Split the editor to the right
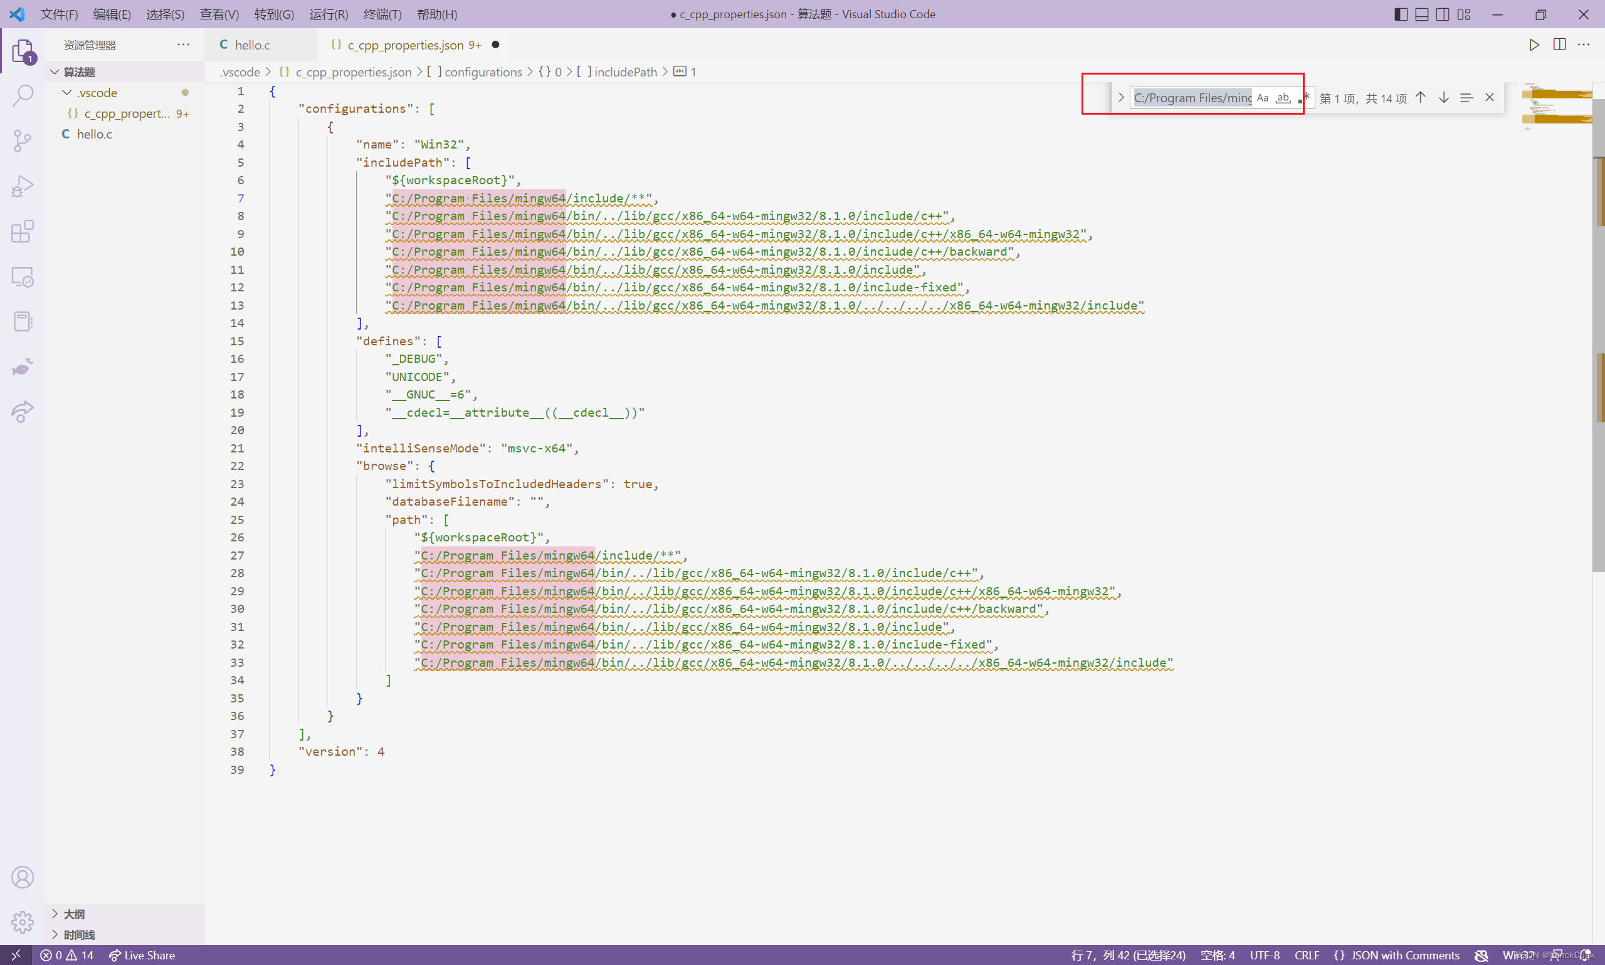The height and width of the screenshot is (965, 1605). [x=1559, y=45]
